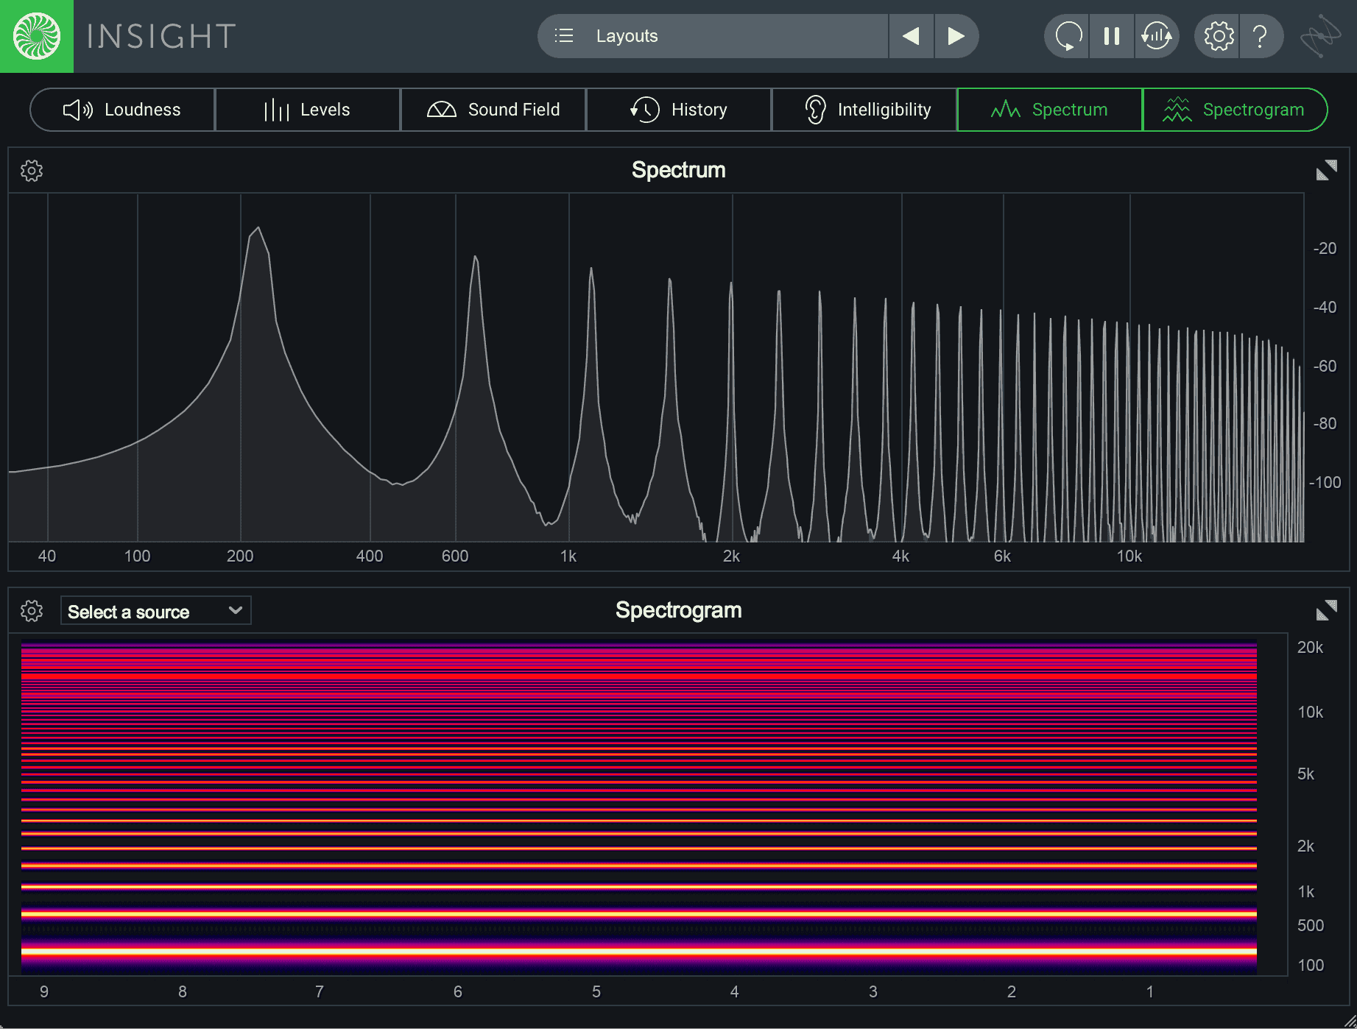Click the -60 dB scale label
The image size is (1357, 1029).
[1325, 366]
